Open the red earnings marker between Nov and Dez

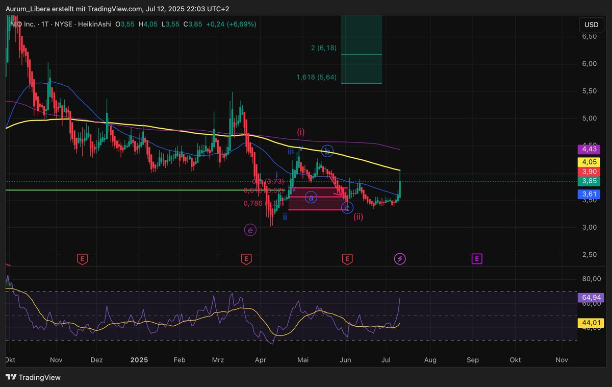[82, 259]
